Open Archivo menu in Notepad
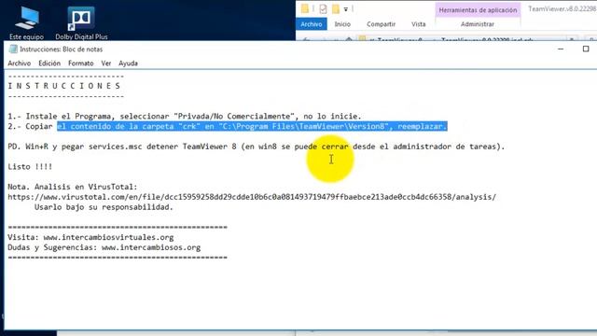 [x=19, y=63]
